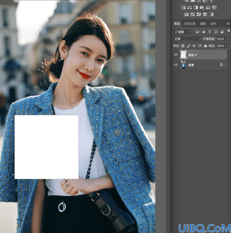Open the 正常 blend mode dropdown
The image size is (231, 233).
pos(187,39)
